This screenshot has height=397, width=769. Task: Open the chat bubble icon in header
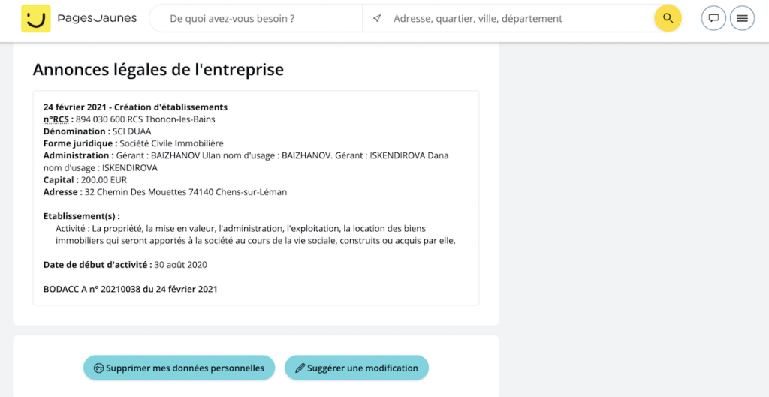(x=713, y=18)
